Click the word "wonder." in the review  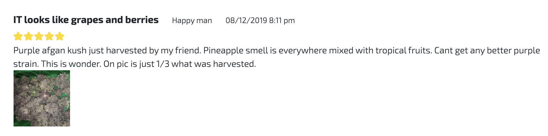tap(85, 64)
